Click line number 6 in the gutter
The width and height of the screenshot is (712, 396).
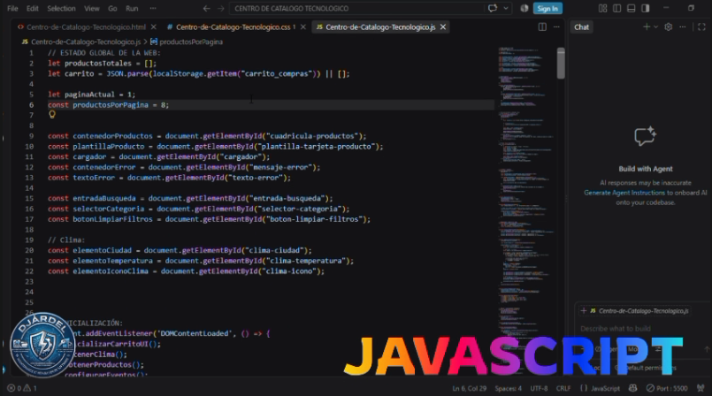31,105
